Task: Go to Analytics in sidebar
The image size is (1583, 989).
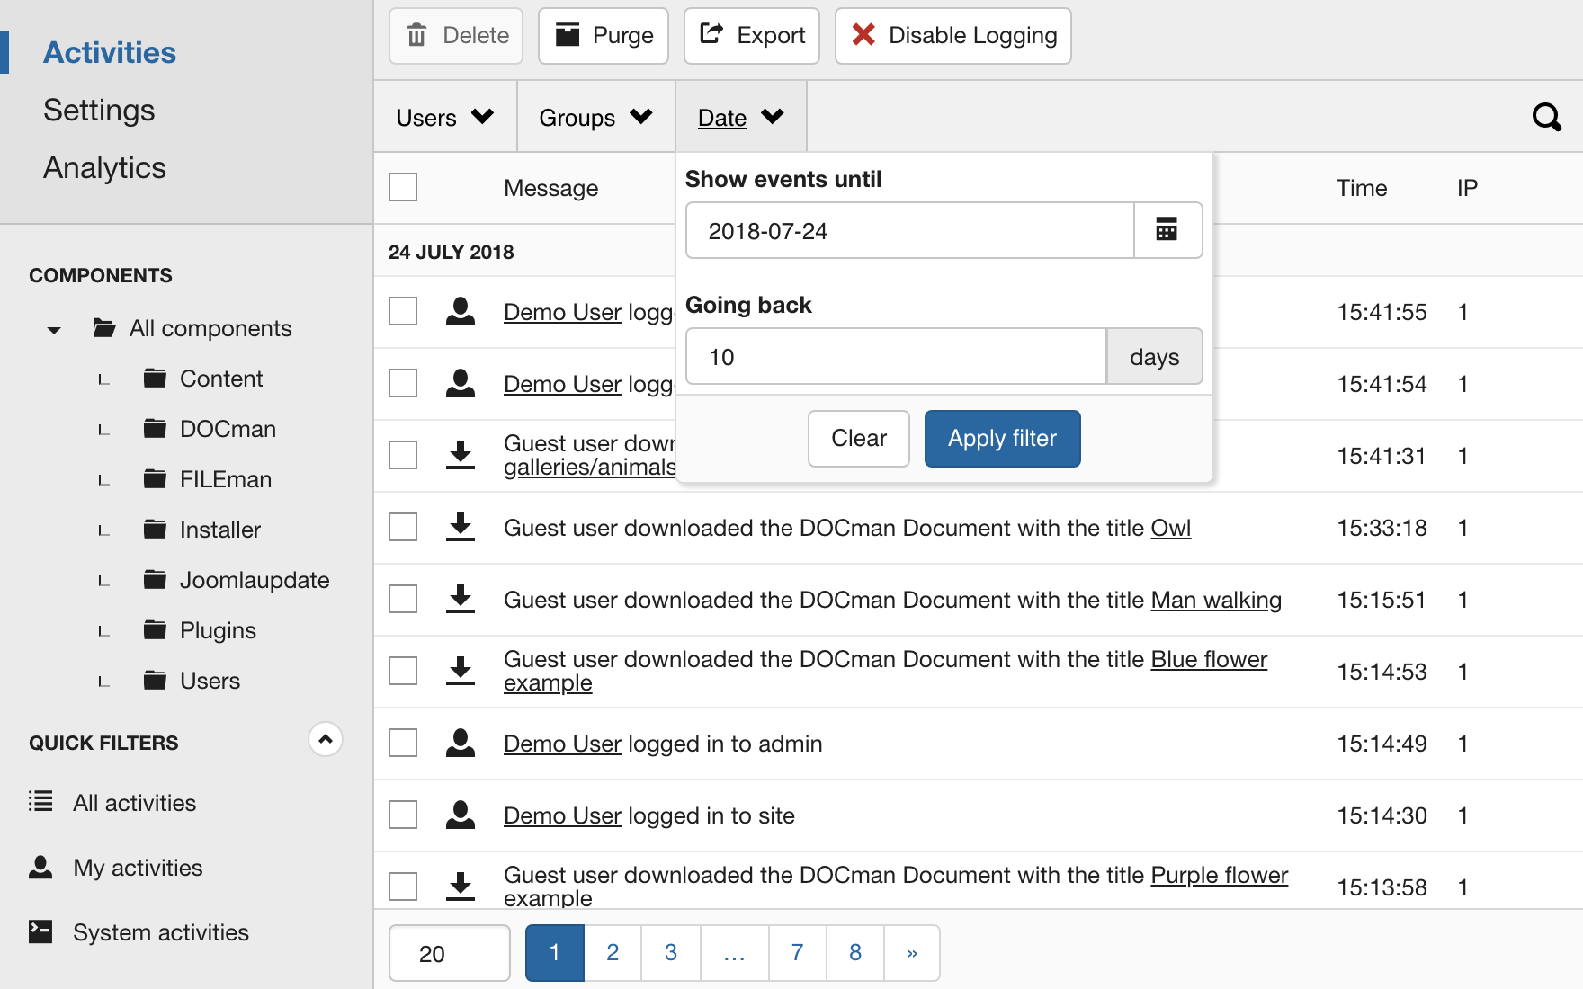Action: 104,168
